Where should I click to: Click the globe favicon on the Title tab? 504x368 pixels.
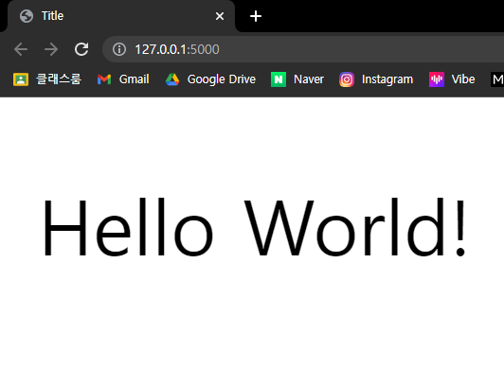click(27, 16)
